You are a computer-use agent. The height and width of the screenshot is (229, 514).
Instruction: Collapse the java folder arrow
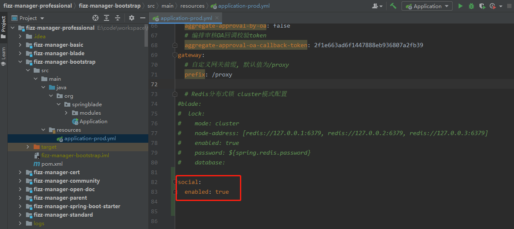point(43,88)
